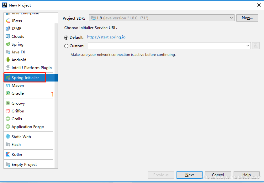Select Static Web project type
Image resolution: width=264 pixels, height=183 pixels.
click(x=29, y=136)
